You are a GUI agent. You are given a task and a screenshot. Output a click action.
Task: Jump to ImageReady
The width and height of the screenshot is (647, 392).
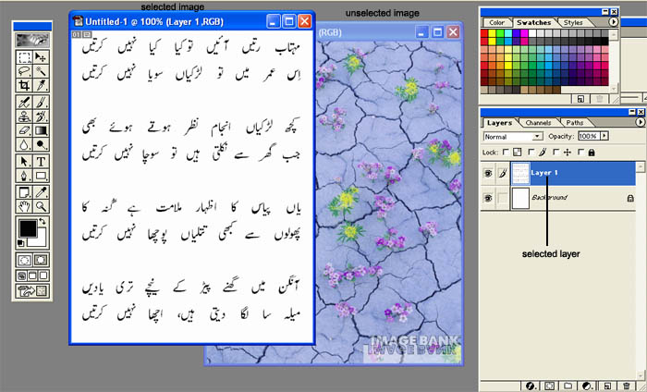point(32,291)
